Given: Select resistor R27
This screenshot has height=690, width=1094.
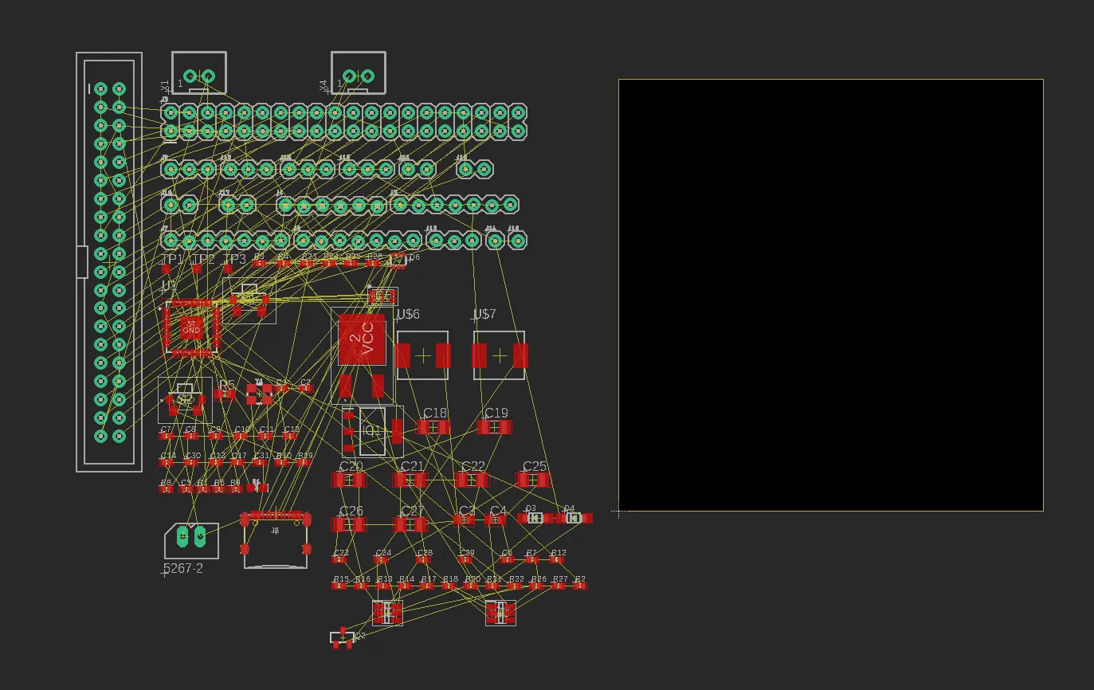Looking at the screenshot, I should click(x=559, y=586).
